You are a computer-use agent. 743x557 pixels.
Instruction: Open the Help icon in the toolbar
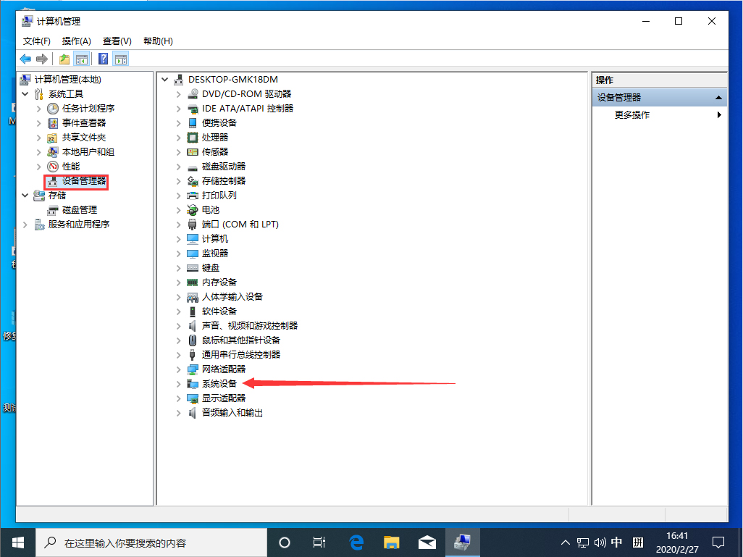[x=103, y=59]
